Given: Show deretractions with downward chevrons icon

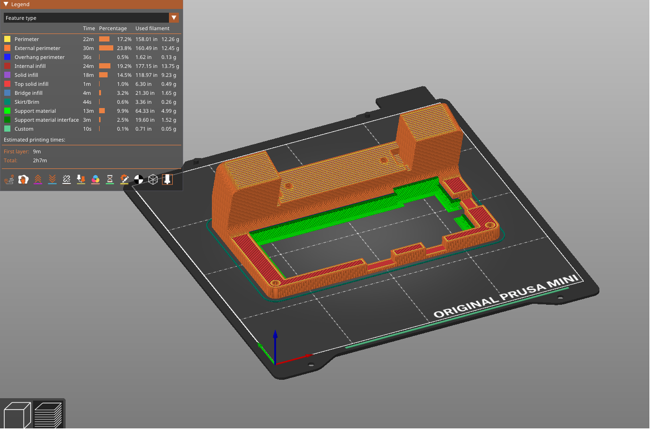Looking at the screenshot, I should tap(52, 180).
